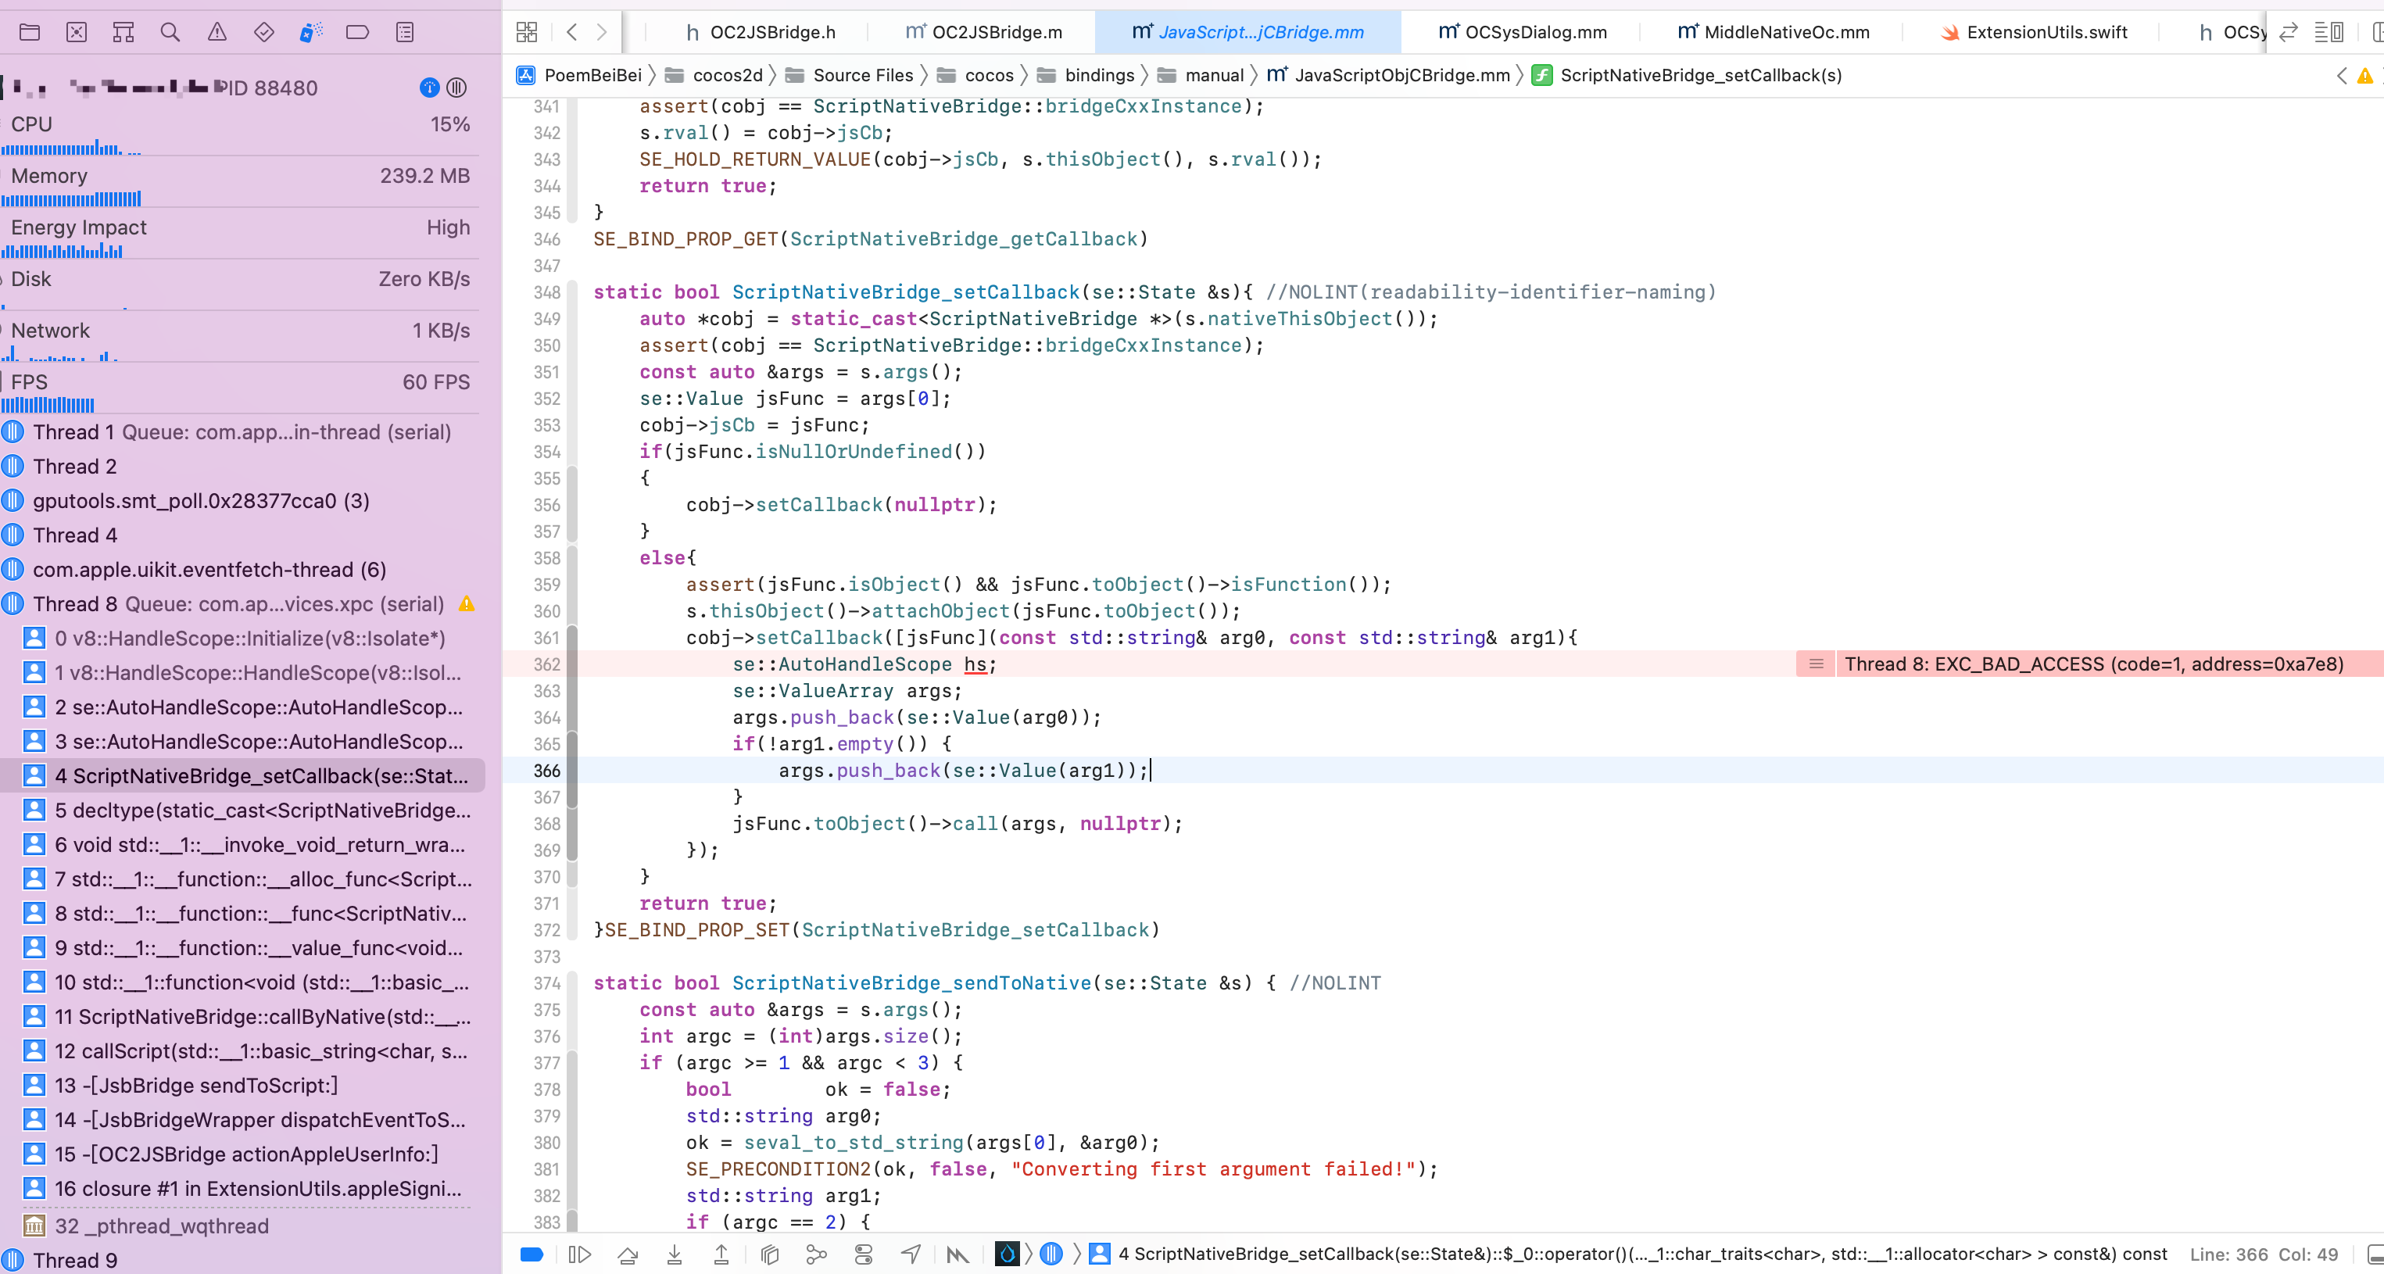This screenshot has width=2384, height=1274.
Task: Click the Step Out debug icon
Action: click(x=721, y=1254)
